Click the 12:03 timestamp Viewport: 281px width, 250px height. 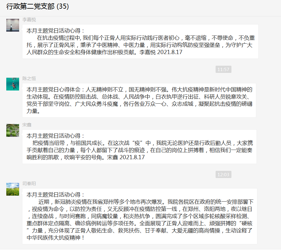coord(223,174)
